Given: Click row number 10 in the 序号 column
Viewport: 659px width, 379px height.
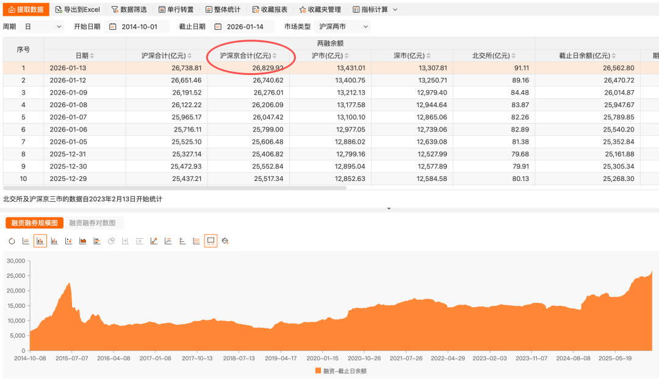Looking at the screenshot, I should point(23,179).
